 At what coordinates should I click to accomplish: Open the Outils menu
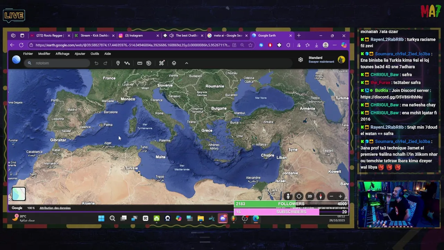pos(95,54)
